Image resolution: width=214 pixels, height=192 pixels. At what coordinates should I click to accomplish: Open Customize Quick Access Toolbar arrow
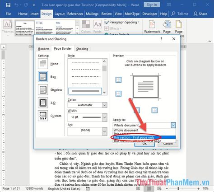pos(34,5)
